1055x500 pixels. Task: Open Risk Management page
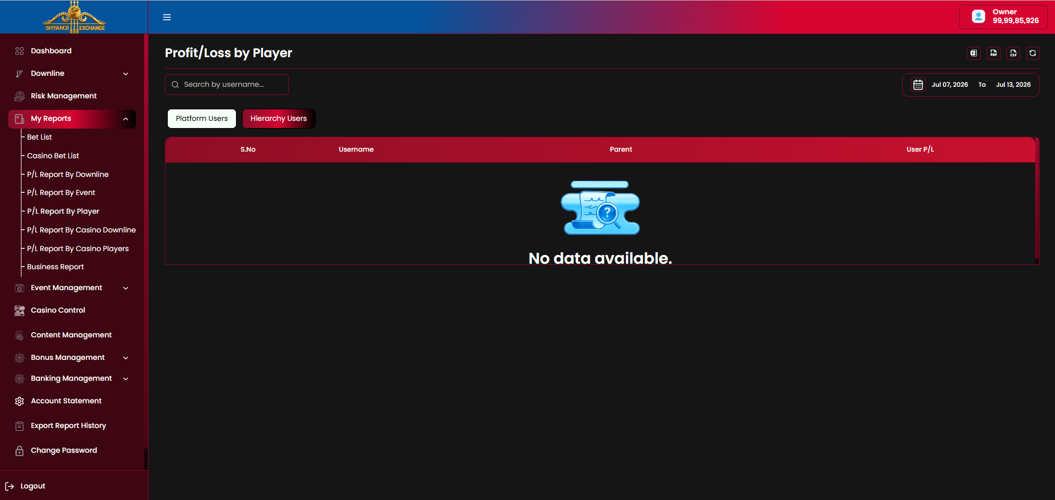[64, 96]
